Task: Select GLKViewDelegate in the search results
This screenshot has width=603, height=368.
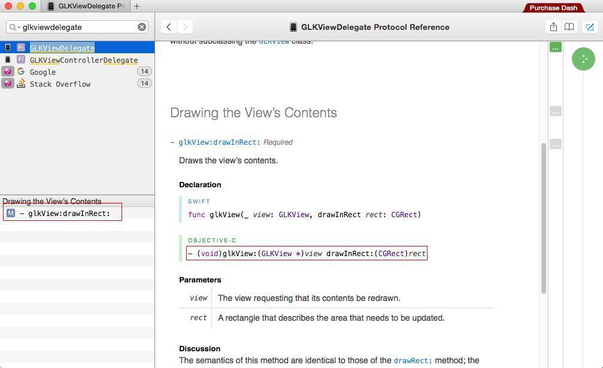Action: pos(62,48)
